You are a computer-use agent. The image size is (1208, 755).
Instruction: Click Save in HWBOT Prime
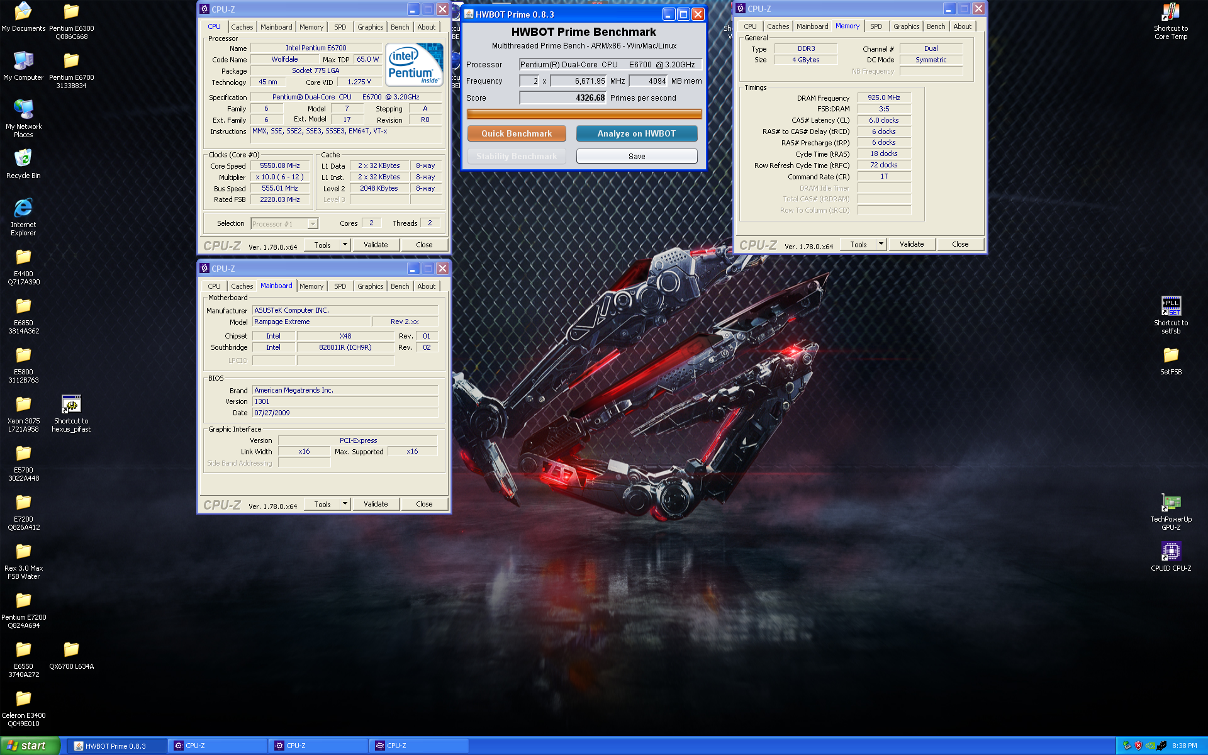click(x=637, y=156)
